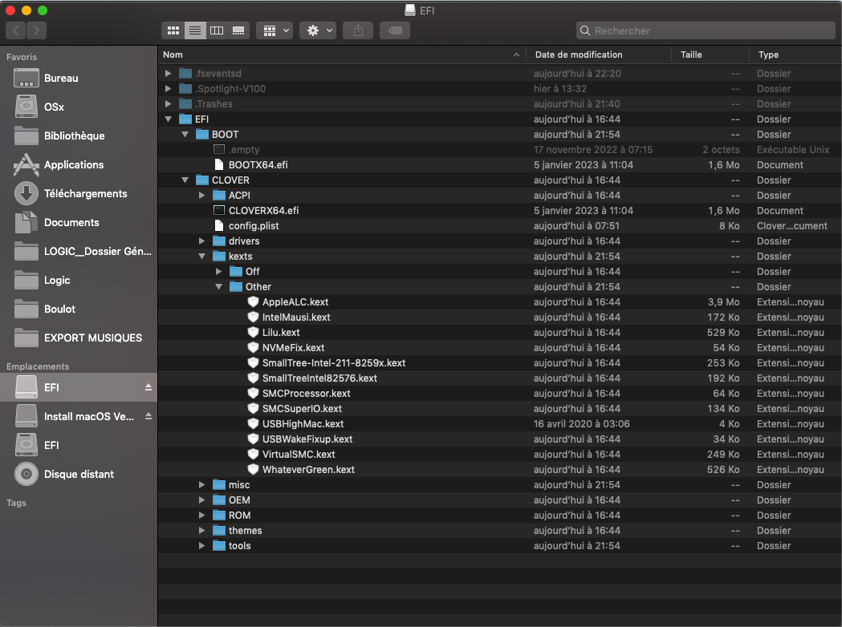Switch to column view mode
842x627 pixels.
pos(217,30)
